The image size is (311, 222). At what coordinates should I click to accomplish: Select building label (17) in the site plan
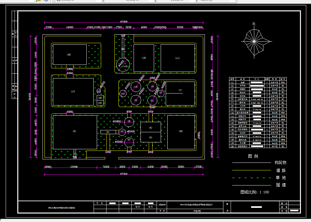(73, 91)
